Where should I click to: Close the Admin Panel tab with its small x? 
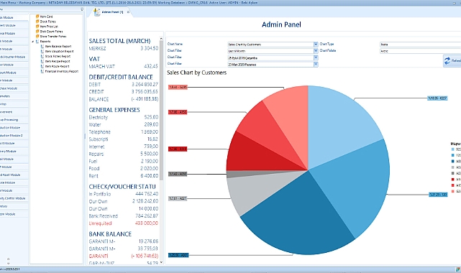pos(128,12)
